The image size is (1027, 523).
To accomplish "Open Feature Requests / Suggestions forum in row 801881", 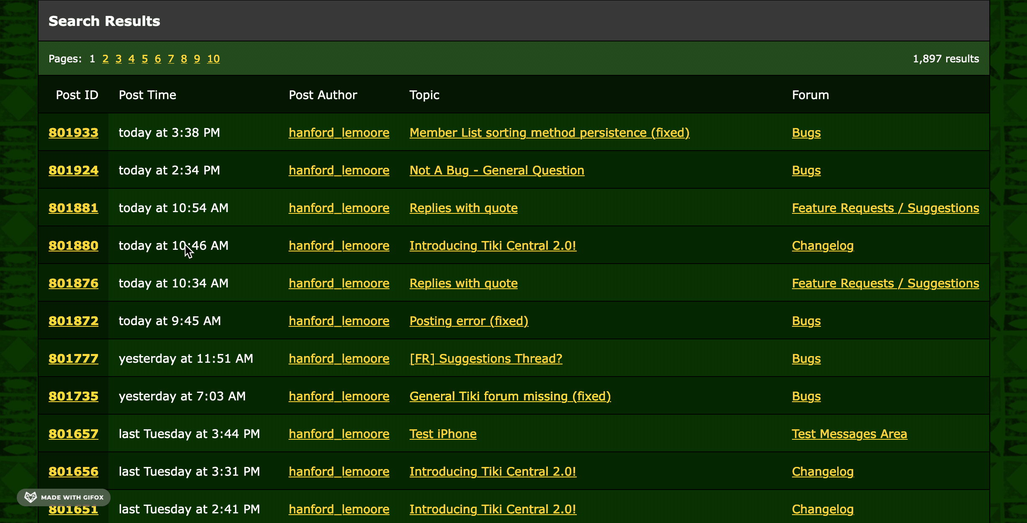I will coord(885,208).
